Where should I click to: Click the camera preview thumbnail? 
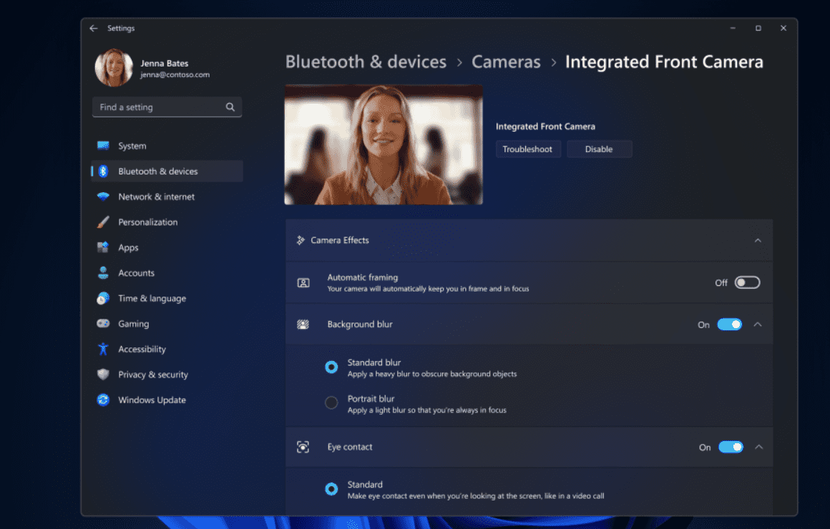384,144
